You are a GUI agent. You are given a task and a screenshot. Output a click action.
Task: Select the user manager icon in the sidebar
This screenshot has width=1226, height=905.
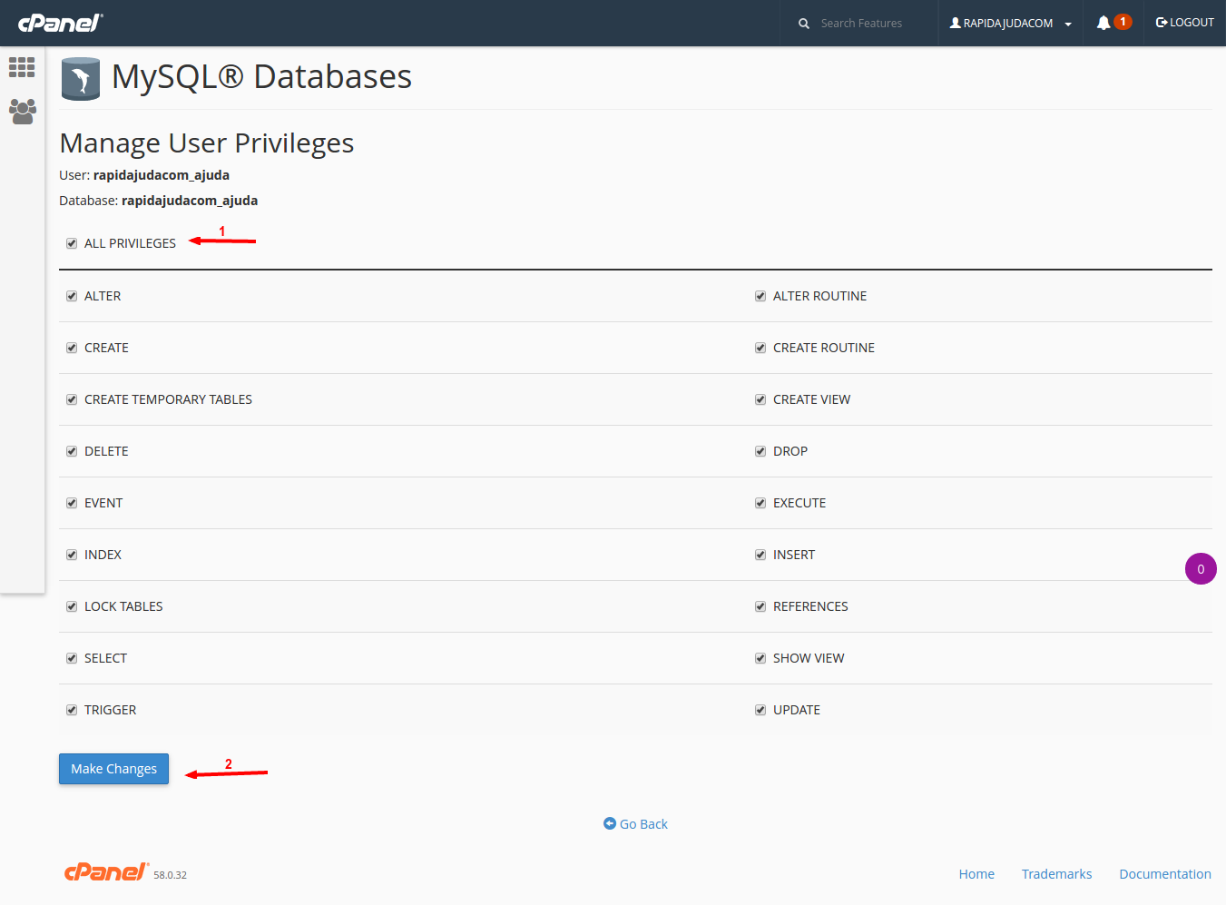click(x=22, y=111)
